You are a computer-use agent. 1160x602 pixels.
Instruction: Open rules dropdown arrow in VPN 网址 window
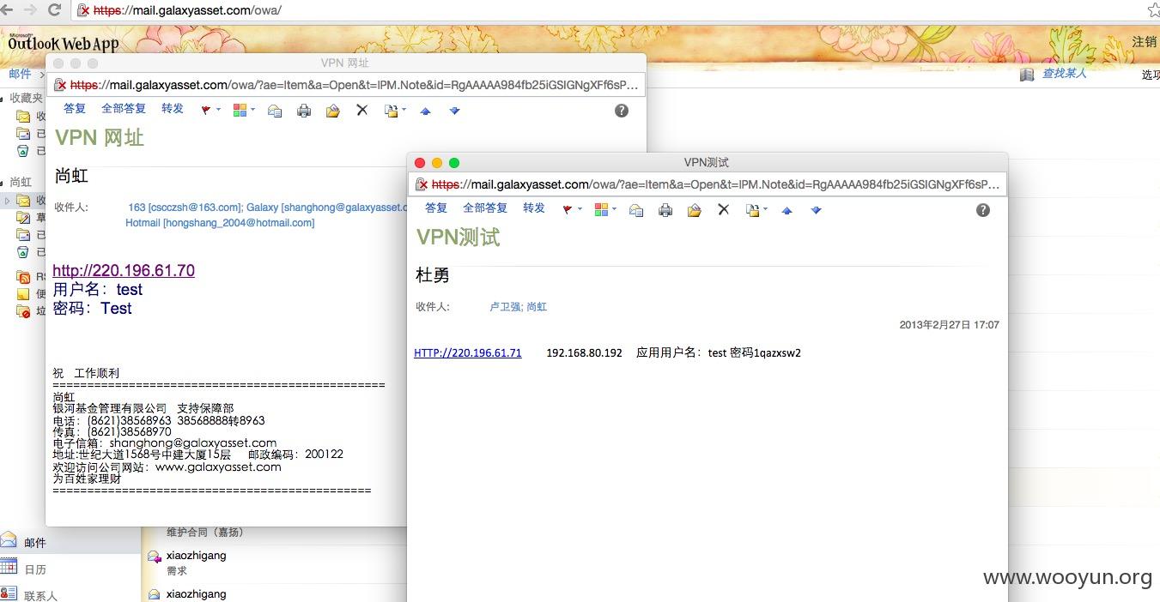pyautogui.click(x=403, y=110)
